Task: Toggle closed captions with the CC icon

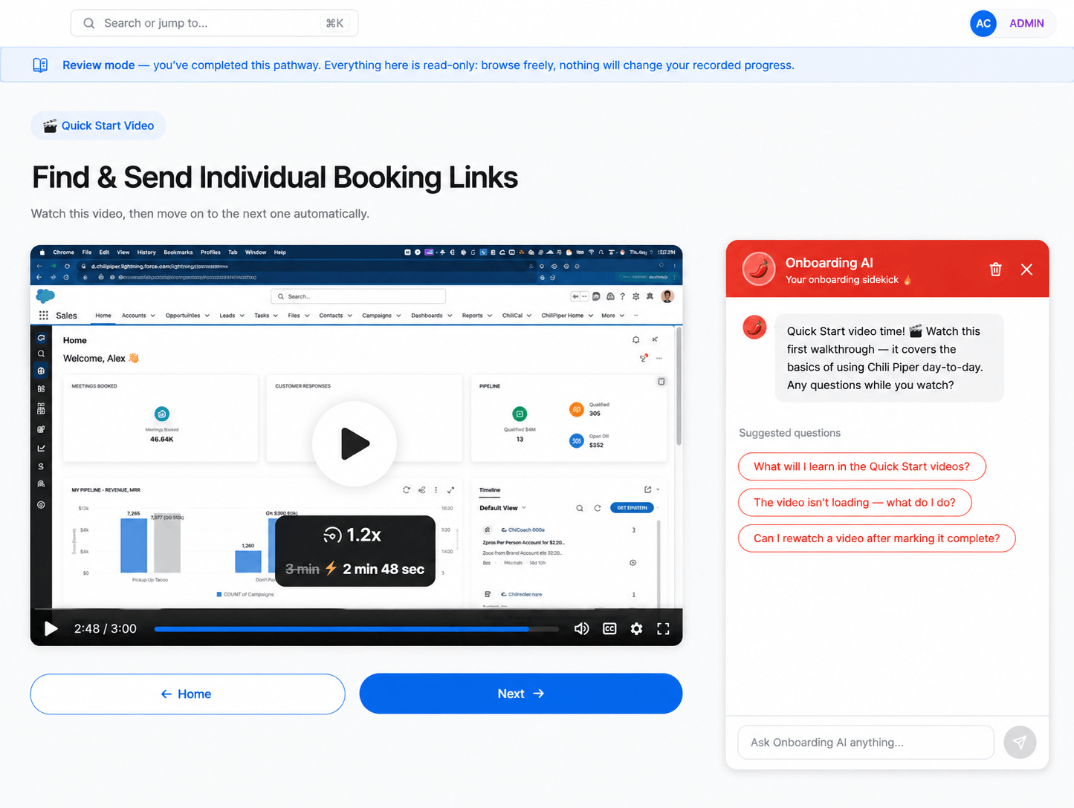Action: [609, 629]
